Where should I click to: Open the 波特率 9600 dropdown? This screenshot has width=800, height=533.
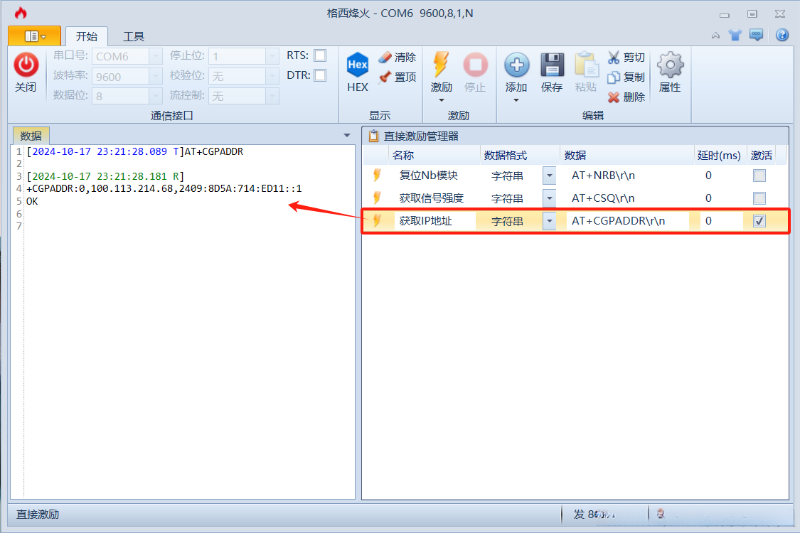tap(156, 76)
